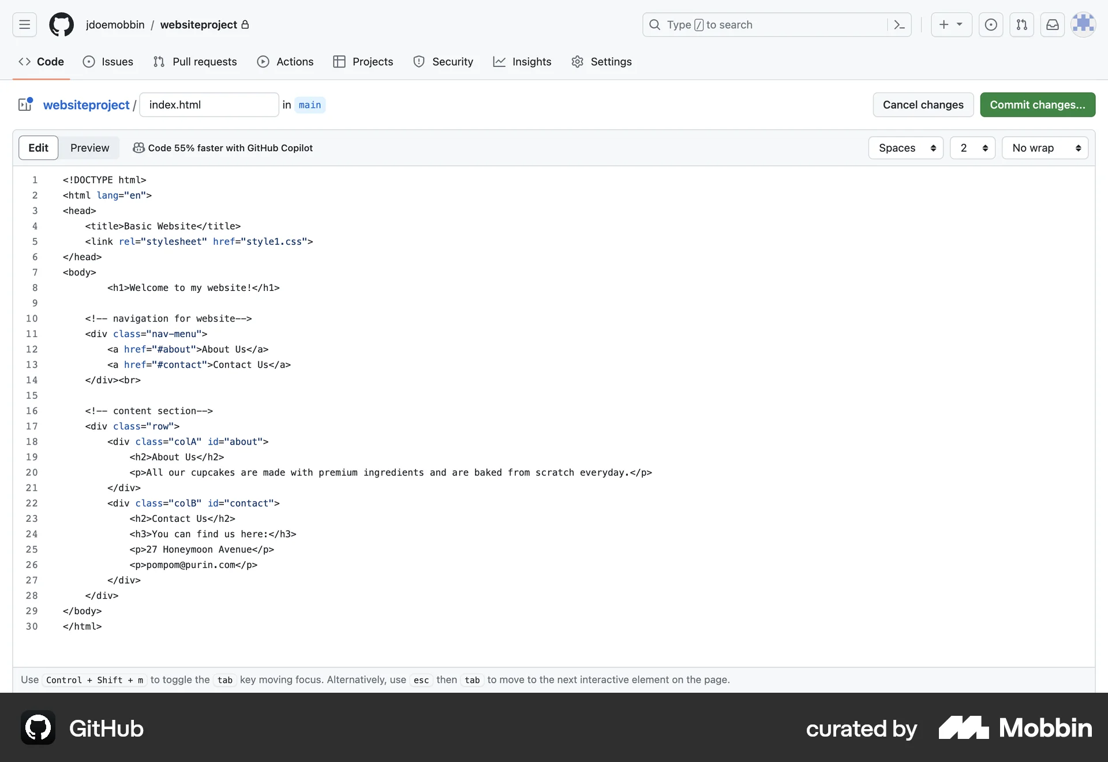This screenshot has width=1108, height=762.
Task: Open the command palette terminal icon
Action: tap(899, 24)
